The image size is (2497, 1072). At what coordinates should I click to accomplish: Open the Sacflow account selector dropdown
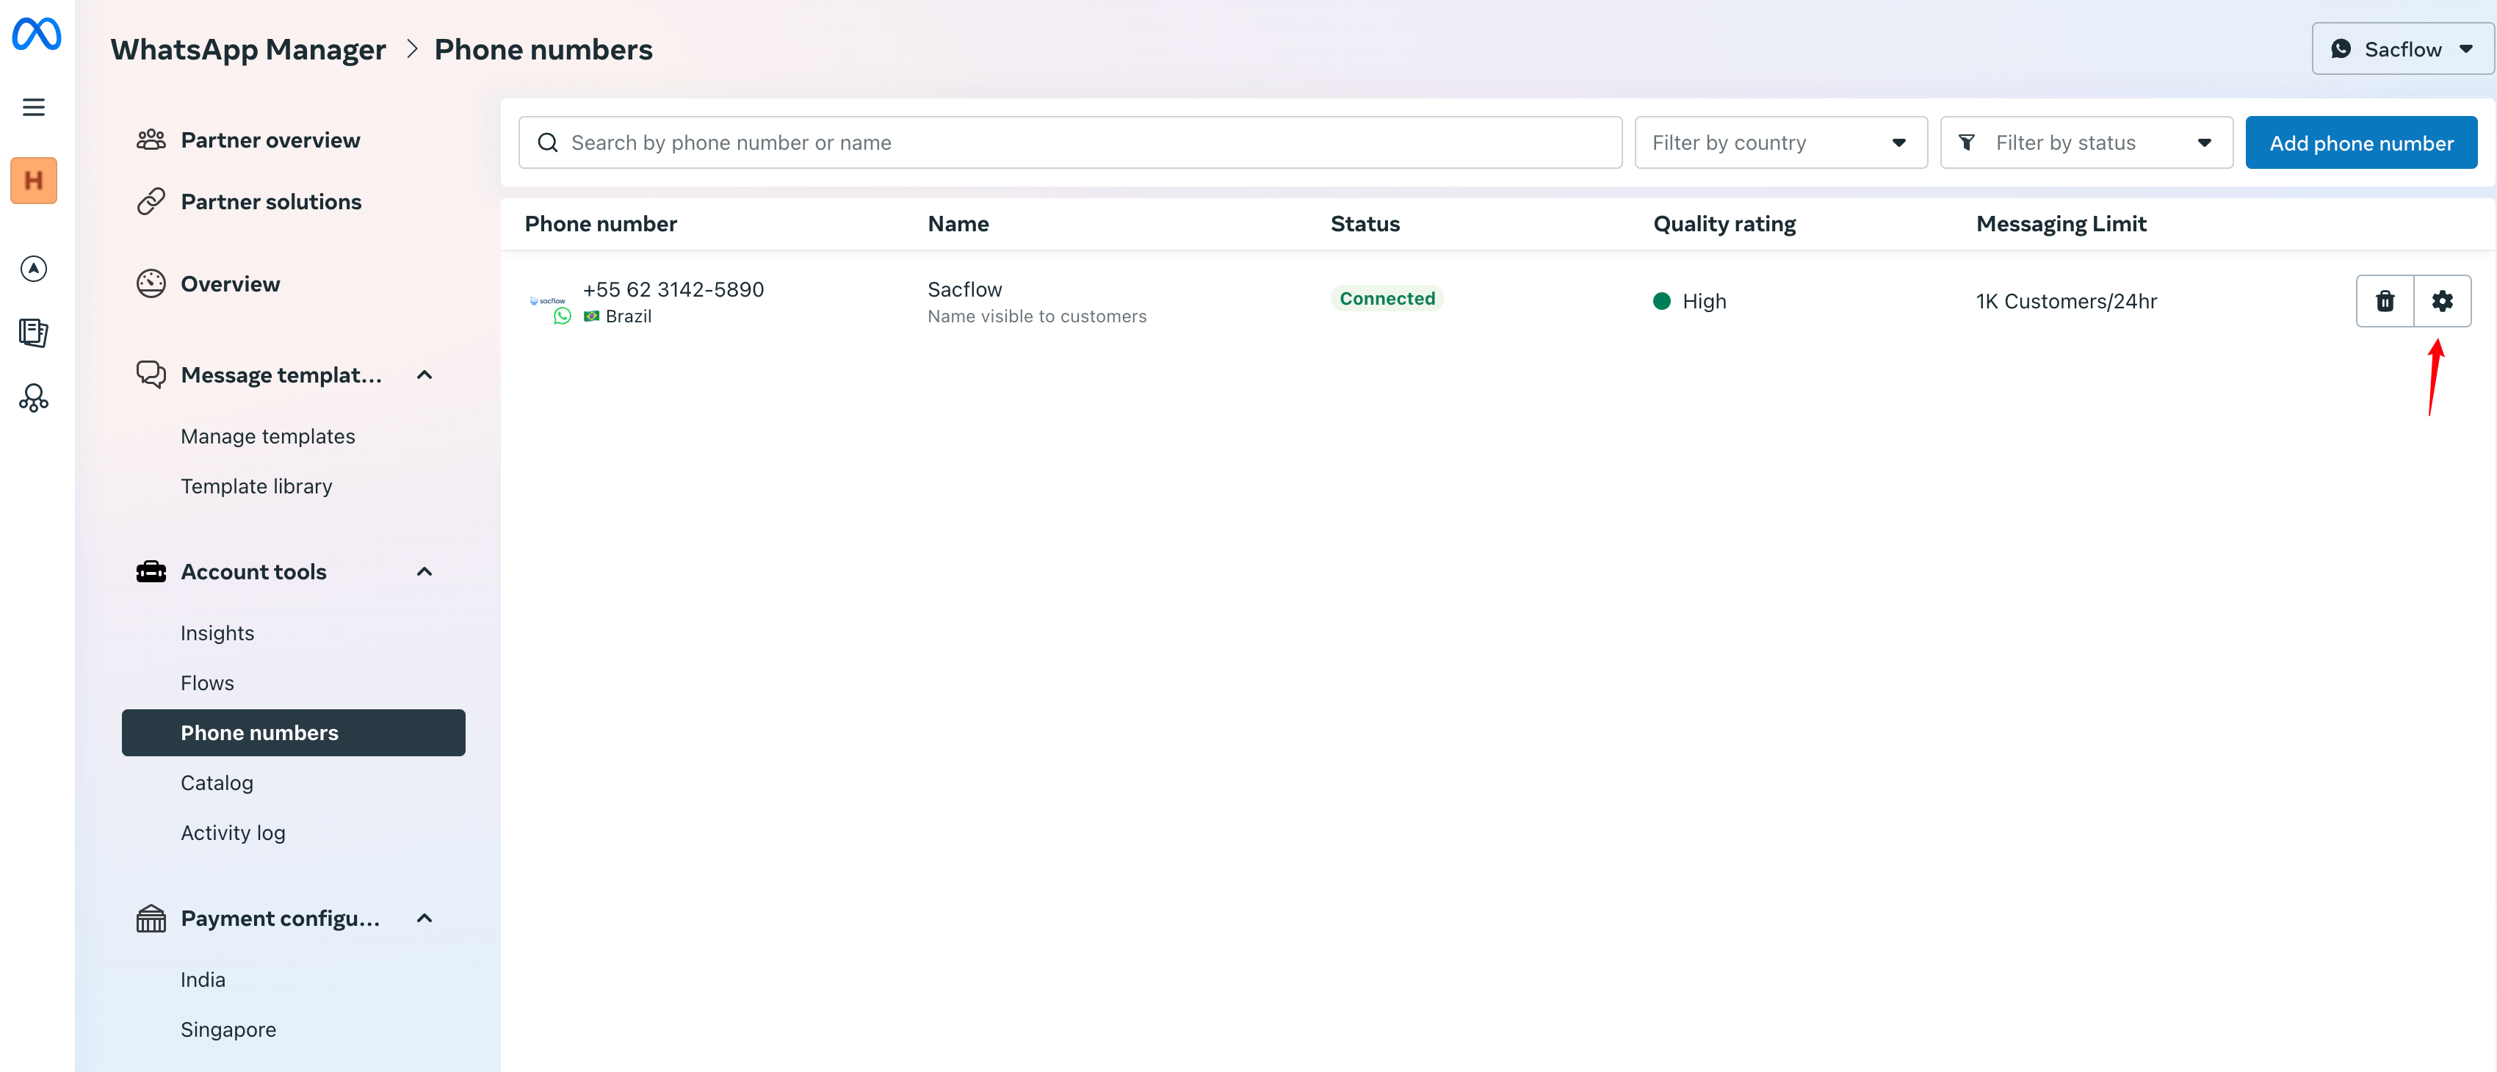pos(2401,49)
